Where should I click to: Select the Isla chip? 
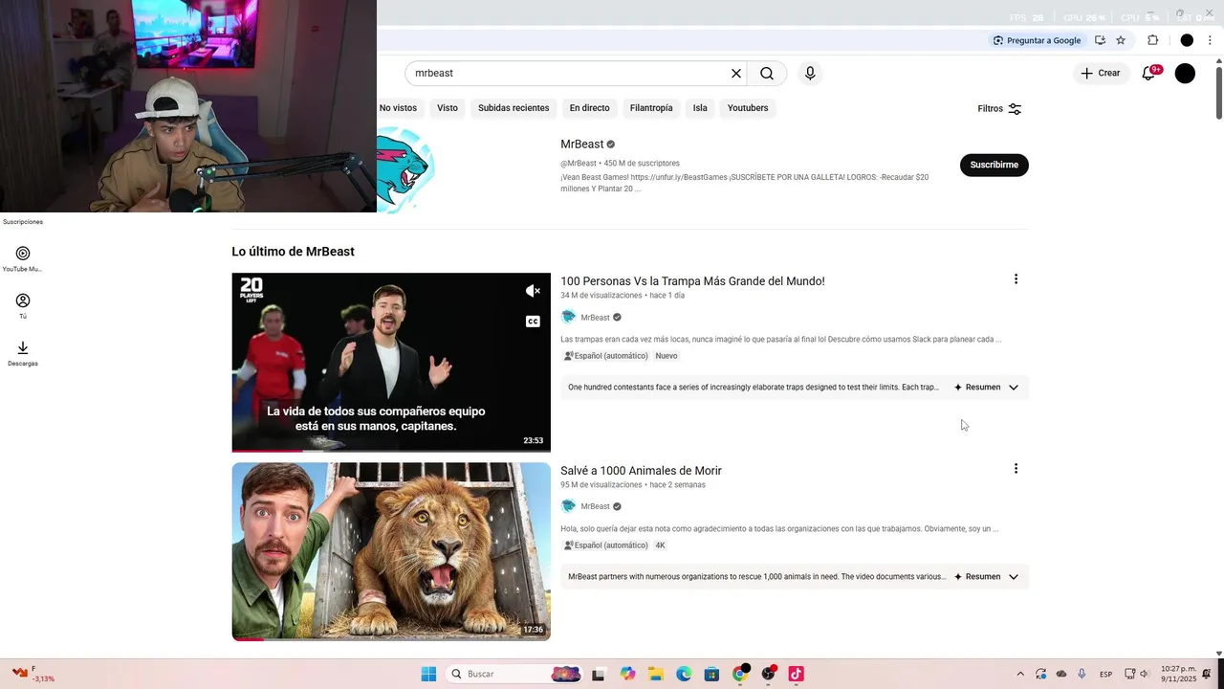[700, 108]
